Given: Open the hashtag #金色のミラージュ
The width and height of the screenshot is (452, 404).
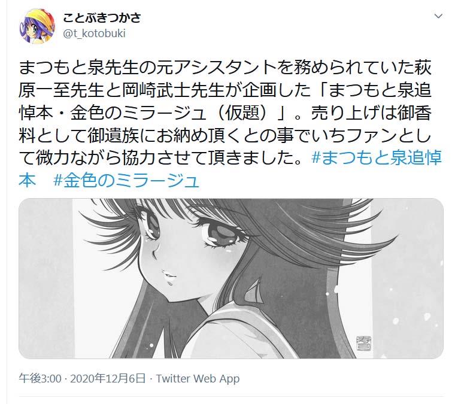Looking at the screenshot, I should pyautogui.click(x=126, y=181).
